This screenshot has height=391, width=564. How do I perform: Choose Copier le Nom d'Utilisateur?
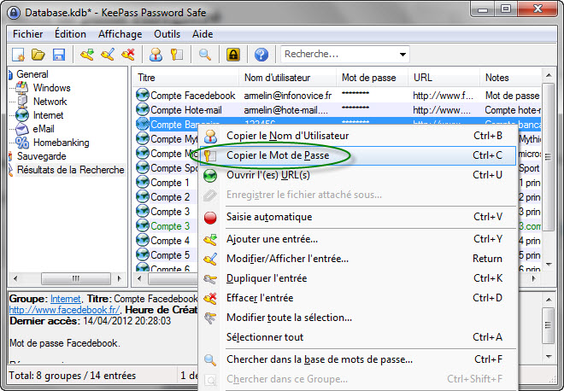tap(357, 136)
